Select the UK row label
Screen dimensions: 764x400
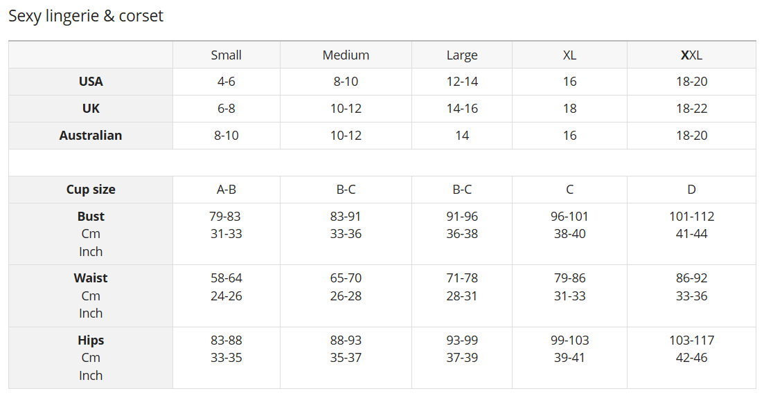91,109
